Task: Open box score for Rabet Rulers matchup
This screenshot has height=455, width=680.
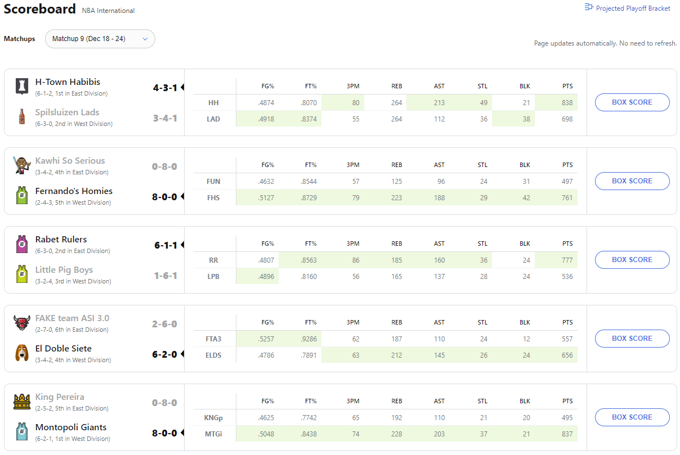Action: click(632, 260)
